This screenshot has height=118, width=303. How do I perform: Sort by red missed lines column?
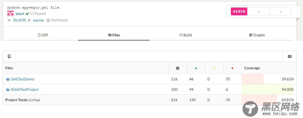tap(232, 68)
